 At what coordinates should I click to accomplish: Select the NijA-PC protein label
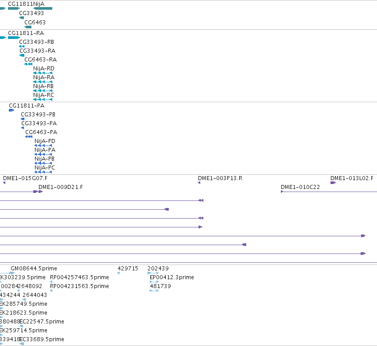pyautogui.click(x=45, y=168)
